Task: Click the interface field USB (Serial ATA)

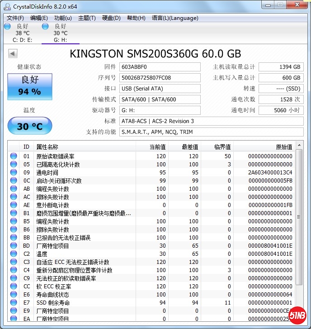Action: (x=160, y=89)
